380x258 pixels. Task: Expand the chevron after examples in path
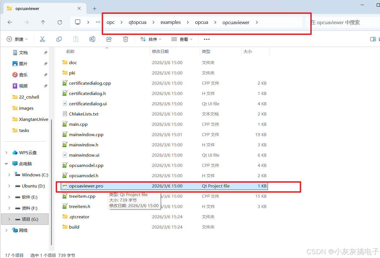point(188,22)
